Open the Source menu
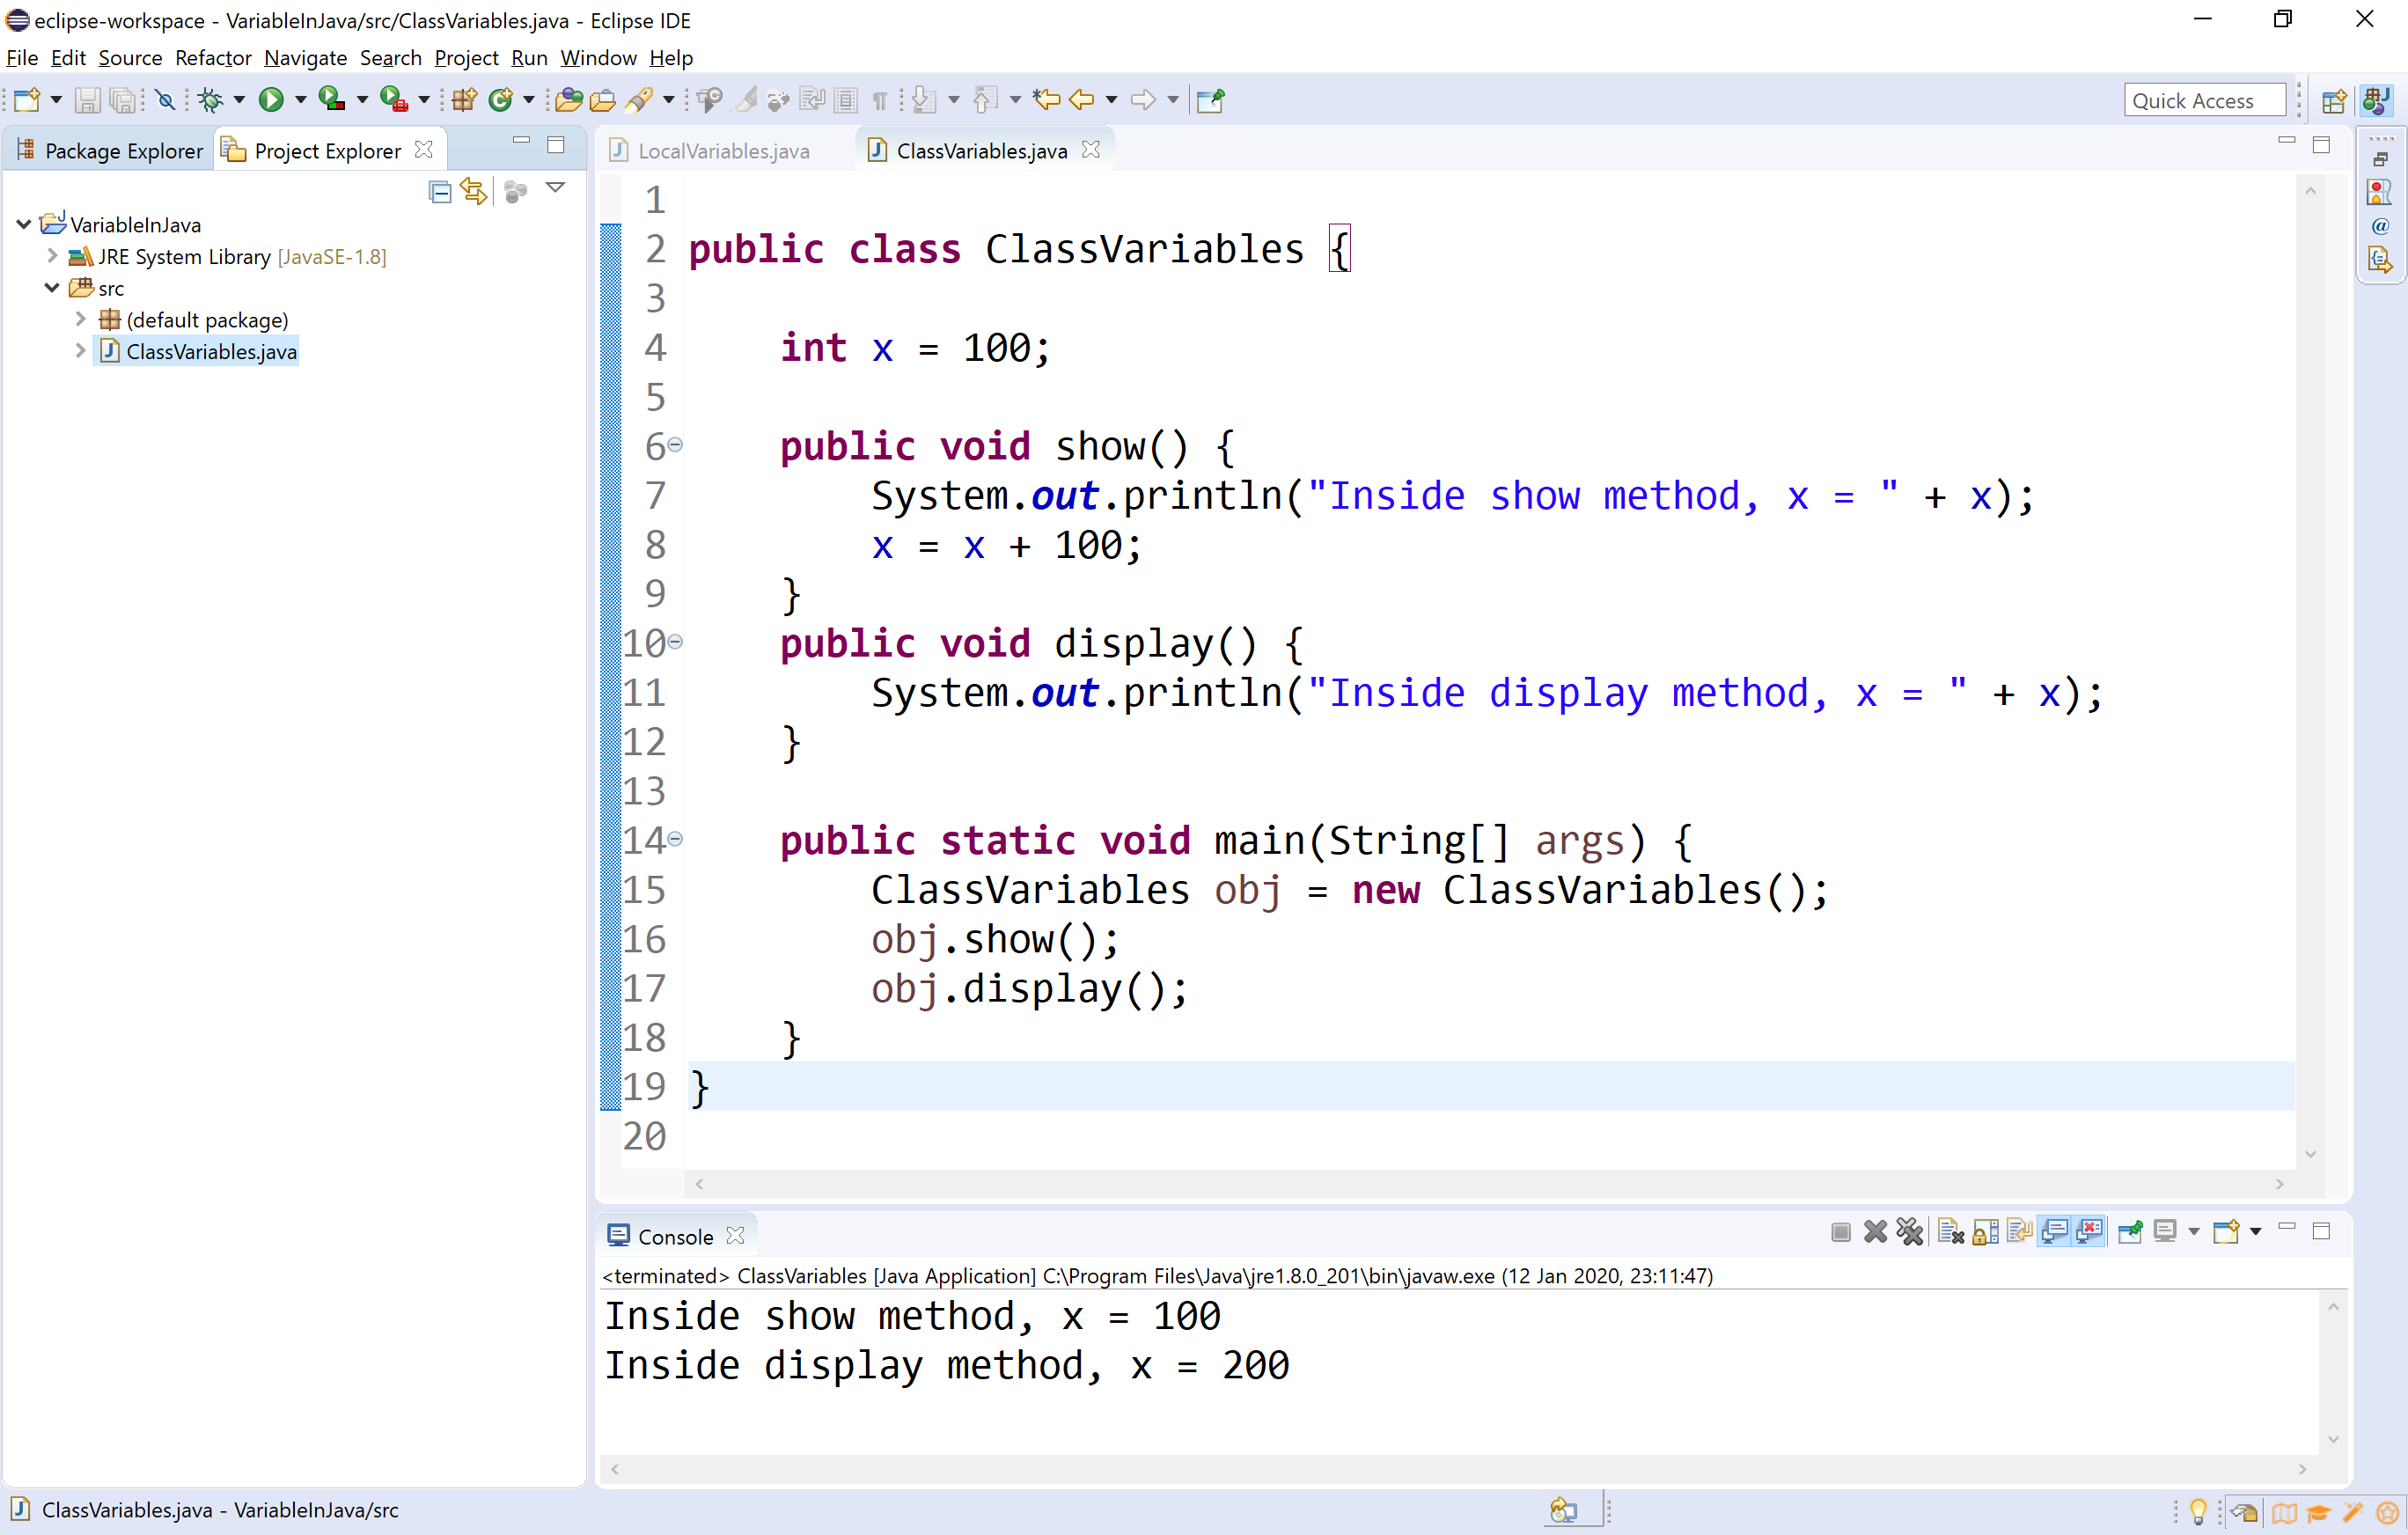The image size is (2408, 1535). pos(129,57)
